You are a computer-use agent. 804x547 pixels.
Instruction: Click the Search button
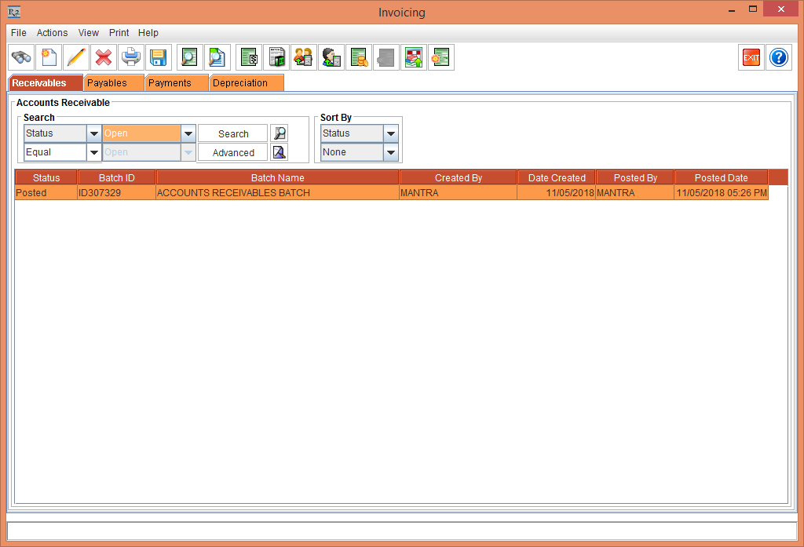[x=232, y=133]
